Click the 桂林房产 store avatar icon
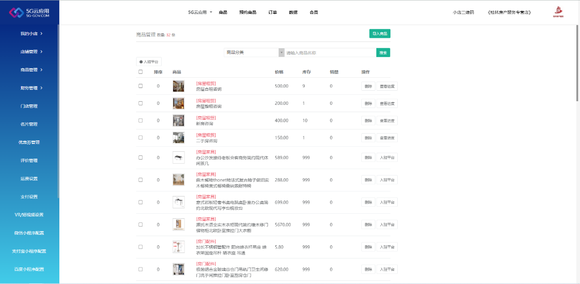The image size is (580, 284). pos(558,12)
